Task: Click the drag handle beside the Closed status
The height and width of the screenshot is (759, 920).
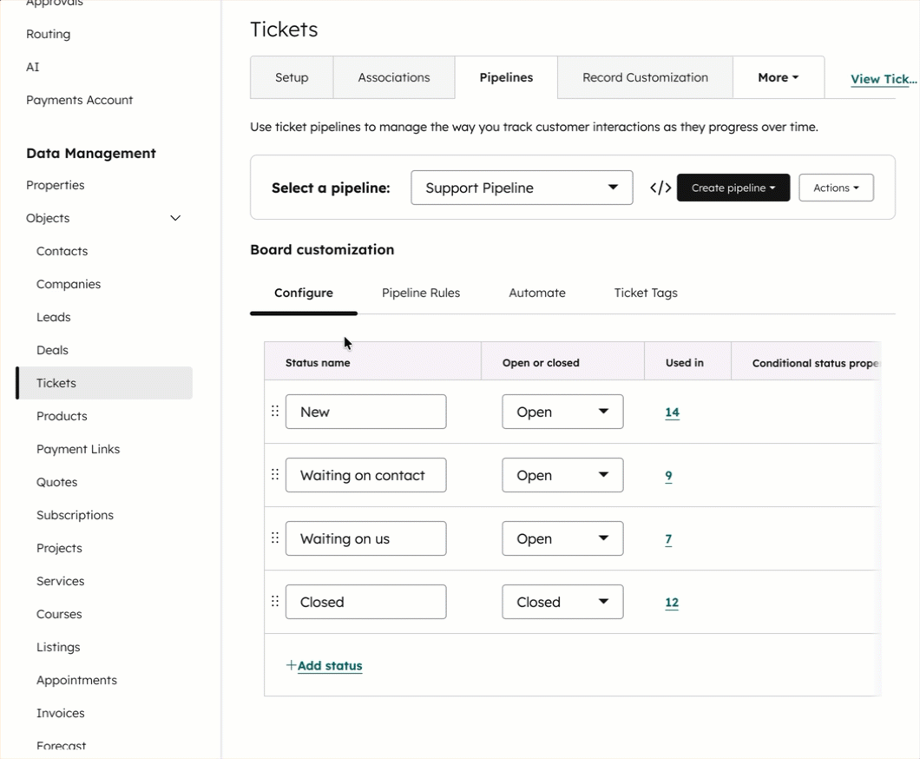Action: coord(274,602)
